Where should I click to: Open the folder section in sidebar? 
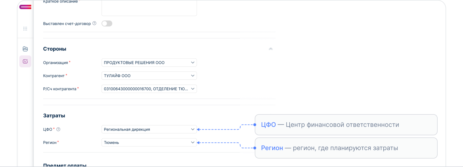25,49
